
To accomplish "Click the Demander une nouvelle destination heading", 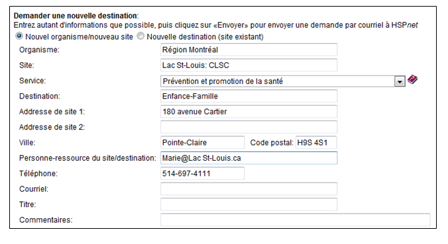I will (76, 16).
